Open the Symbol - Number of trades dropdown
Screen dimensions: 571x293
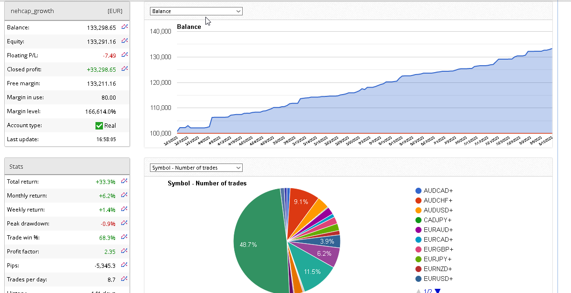pyautogui.click(x=196, y=168)
